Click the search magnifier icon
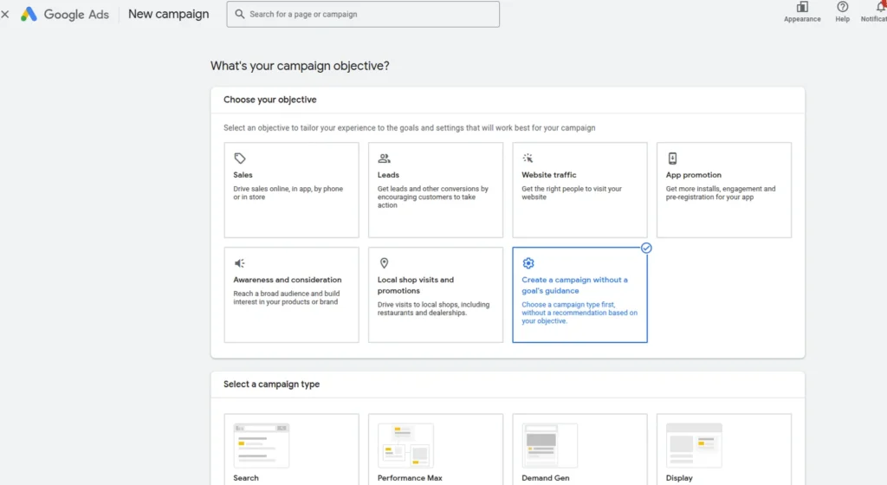 coord(239,15)
